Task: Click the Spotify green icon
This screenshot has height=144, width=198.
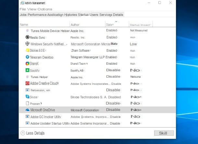Action: [x=27, y=70]
